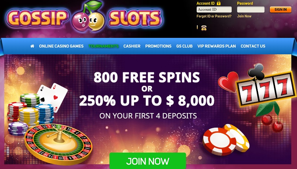This screenshot has height=169, width=297.
Task: Click the padlock icon beside Account ID
Action: click(x=219, y=3)
